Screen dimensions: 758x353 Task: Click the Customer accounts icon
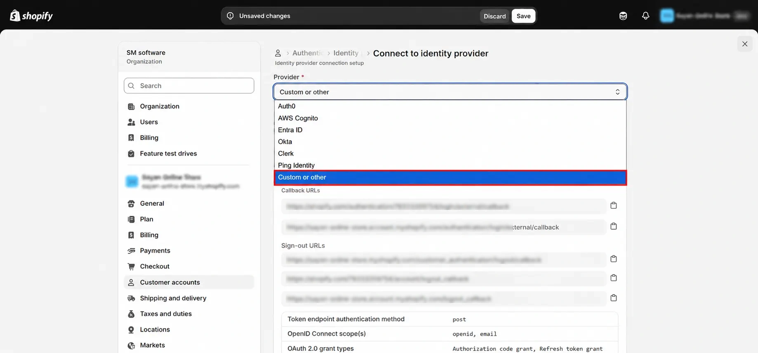(x=131, y=282)
